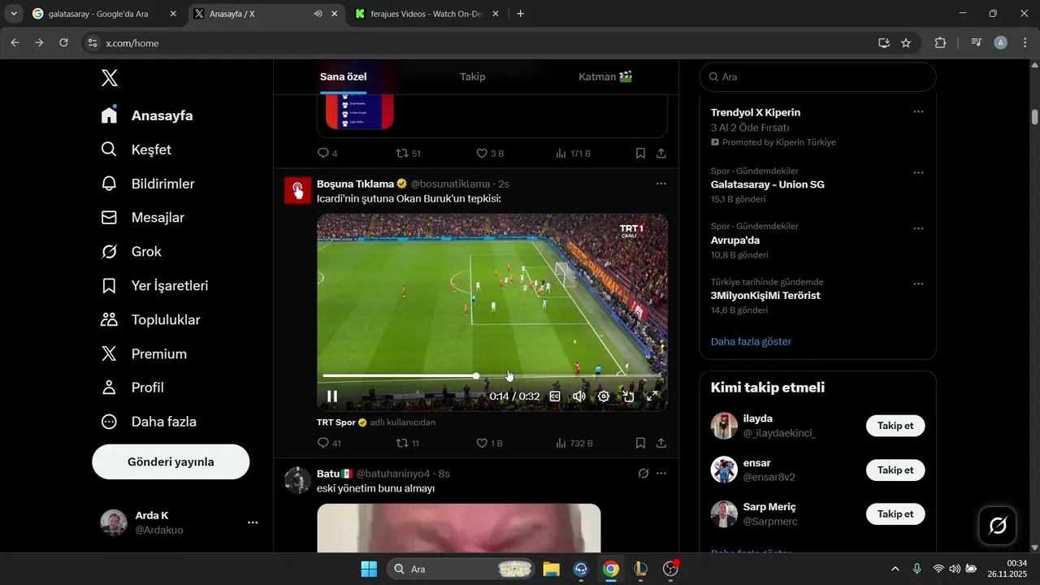Follow Sarp Meriç with Takip et
The width and height of the screenshot is (1040, 585).
[895, 513]
